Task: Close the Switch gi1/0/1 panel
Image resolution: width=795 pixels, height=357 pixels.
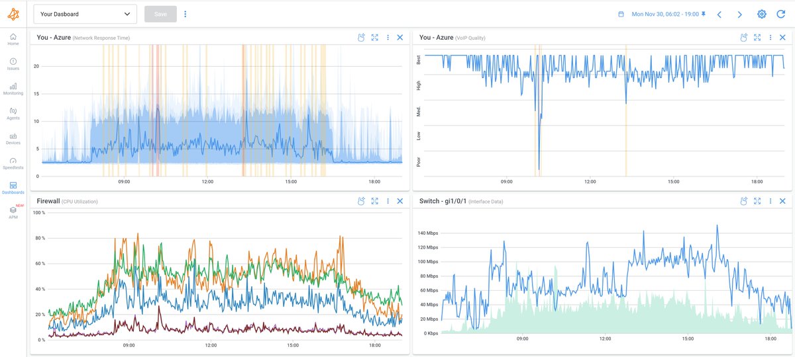Action: click(782, 201)
